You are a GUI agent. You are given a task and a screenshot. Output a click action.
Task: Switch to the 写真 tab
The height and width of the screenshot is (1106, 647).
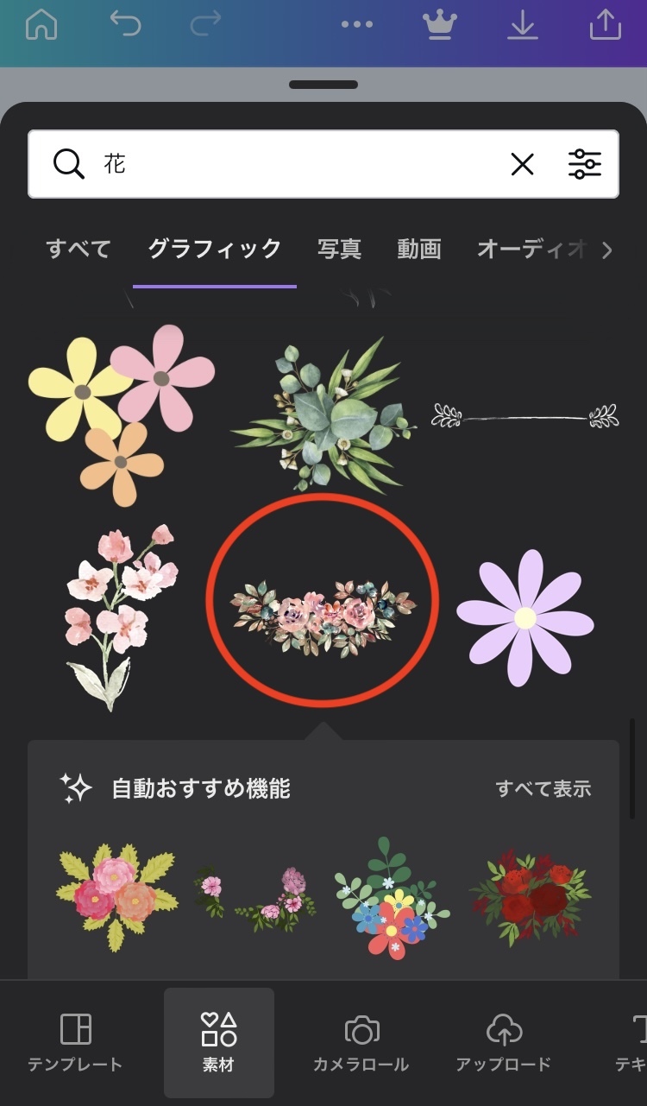pyautogui.click(x=339, y=250)
